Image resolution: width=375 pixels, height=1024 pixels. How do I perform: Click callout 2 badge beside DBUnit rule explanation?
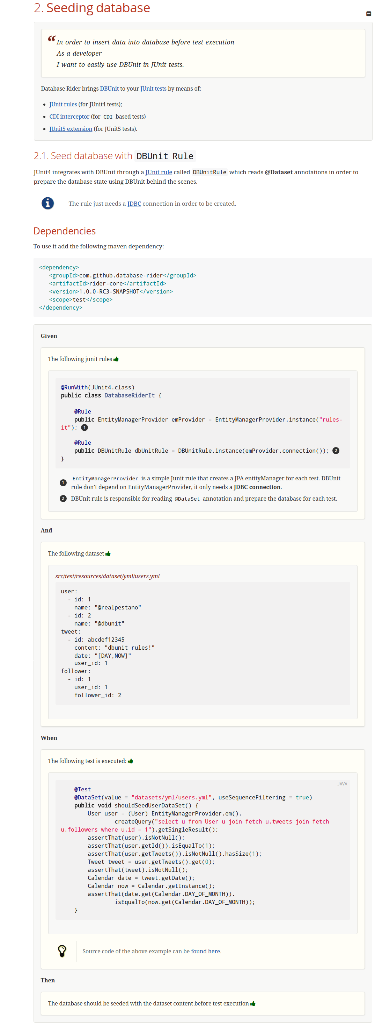63,499
